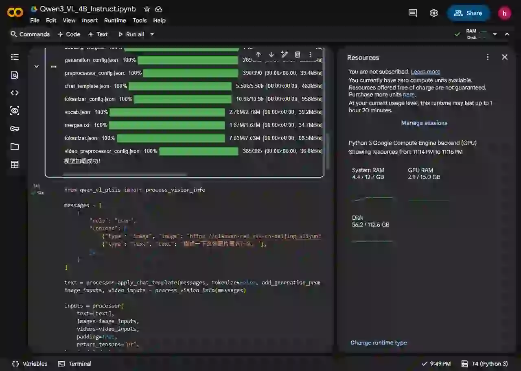Open Resources panel options menu
Image resolution: width=521 pixels, height=371 pixels.
[x=488, y=57]
